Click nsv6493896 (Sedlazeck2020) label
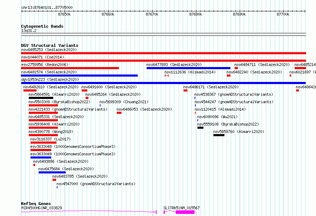 (61, 161)
